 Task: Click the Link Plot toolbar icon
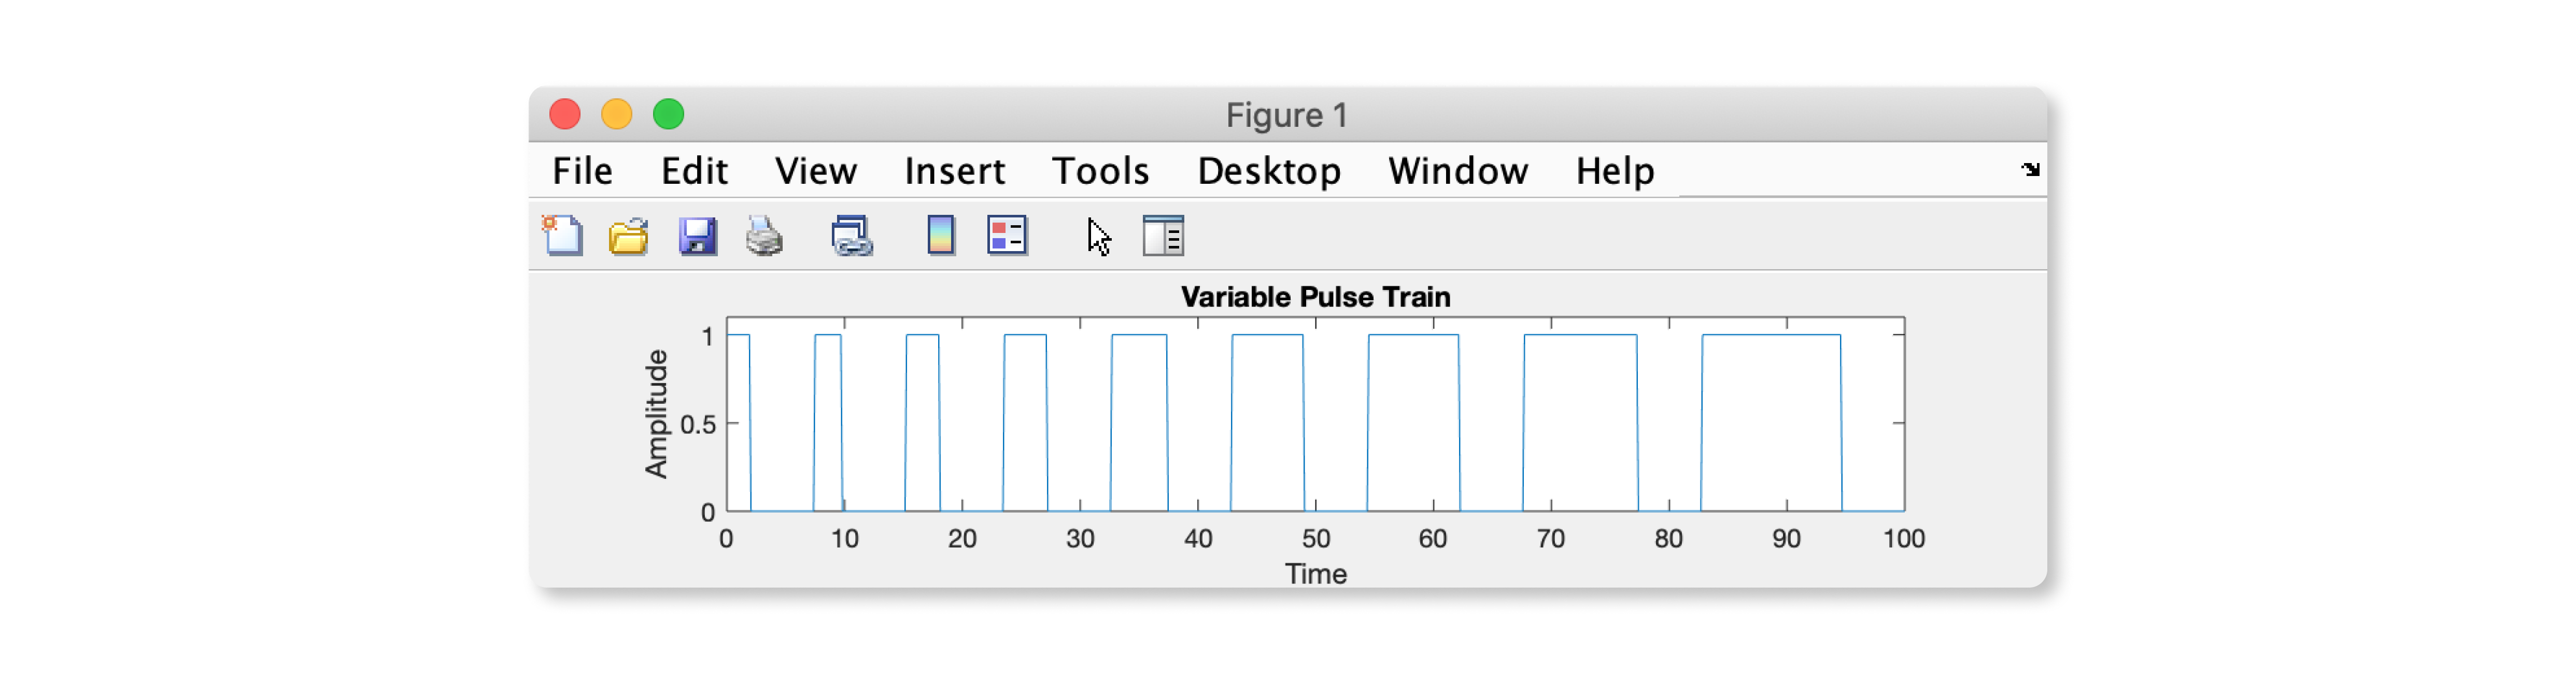click(851, 237)
